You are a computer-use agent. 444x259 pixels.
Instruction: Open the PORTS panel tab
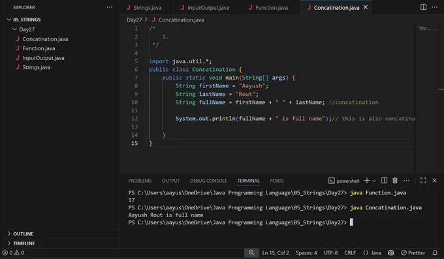277,181
